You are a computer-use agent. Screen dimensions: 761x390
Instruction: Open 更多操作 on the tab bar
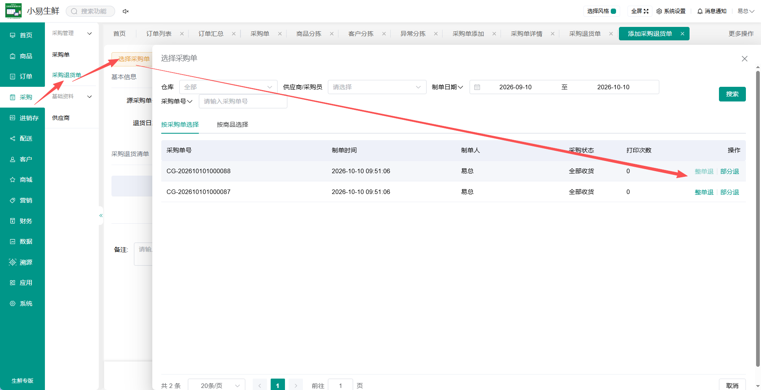point(741,33)
